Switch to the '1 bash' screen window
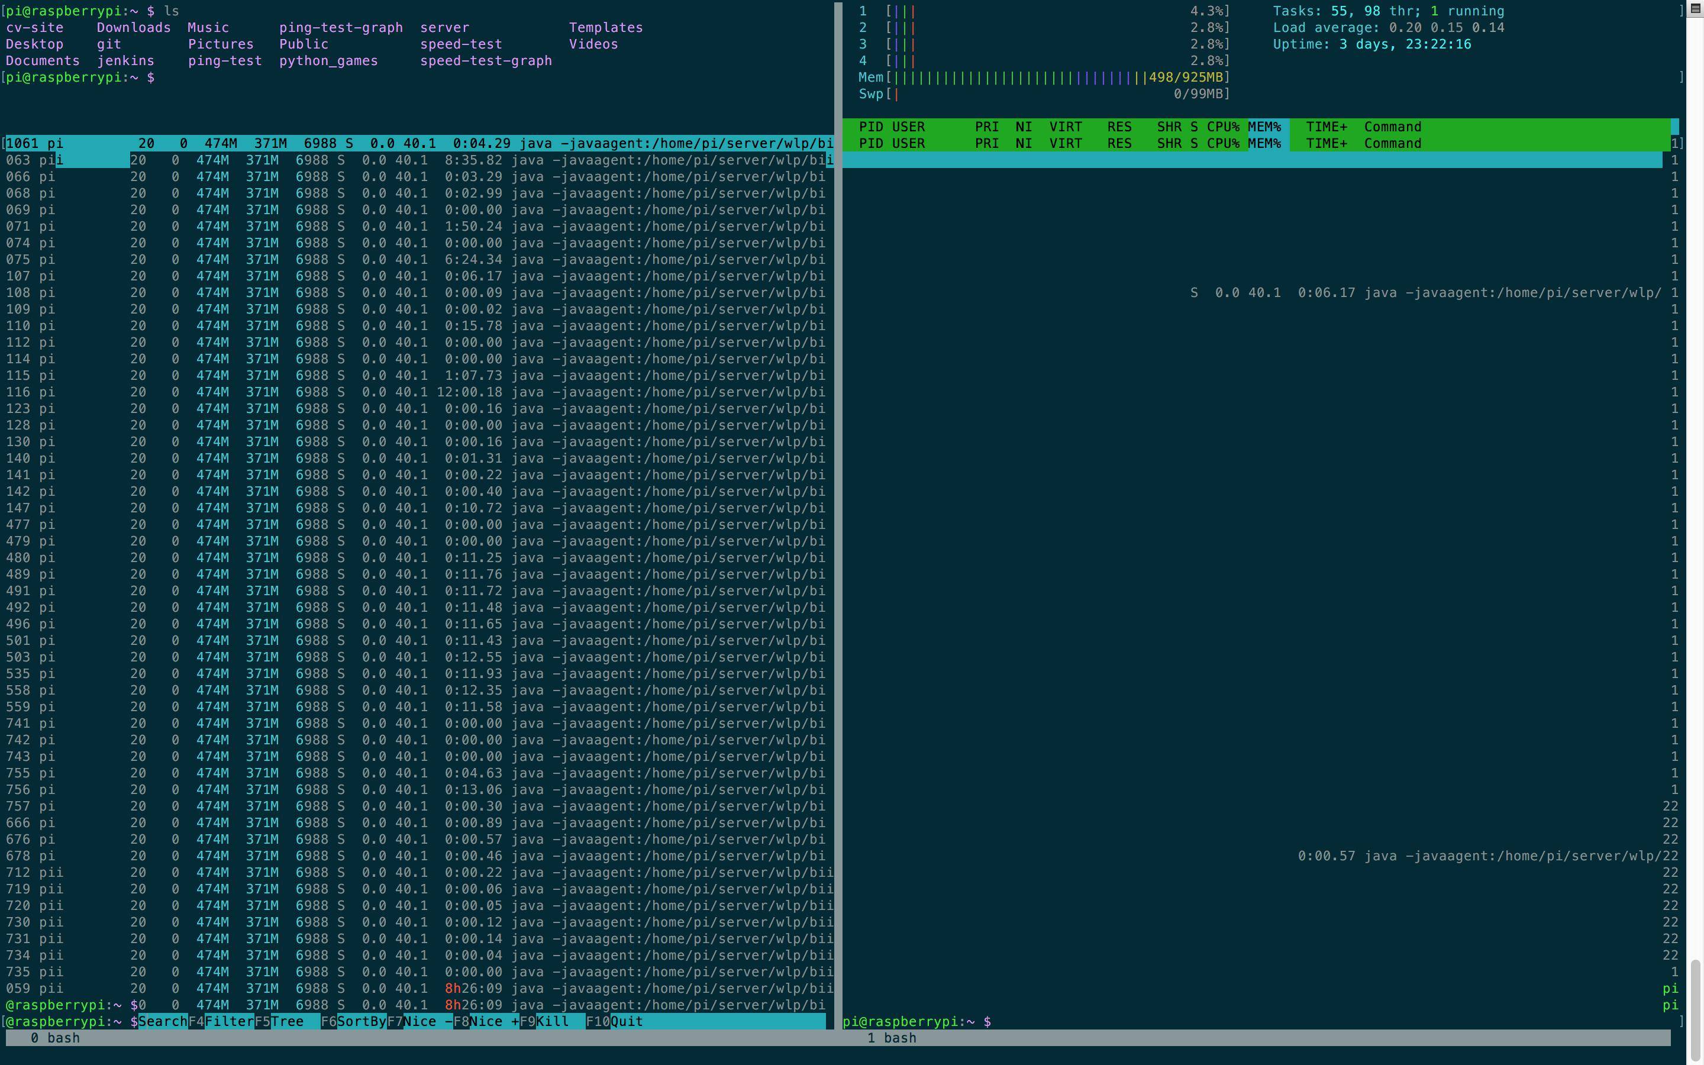The width and height of the screenshot is (1704, 1065). pos(892,1038)
